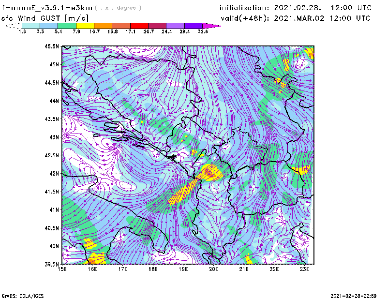Click the 'initialisation:' label
Viewport: 387px width, 299px height.
pos(244,8)
